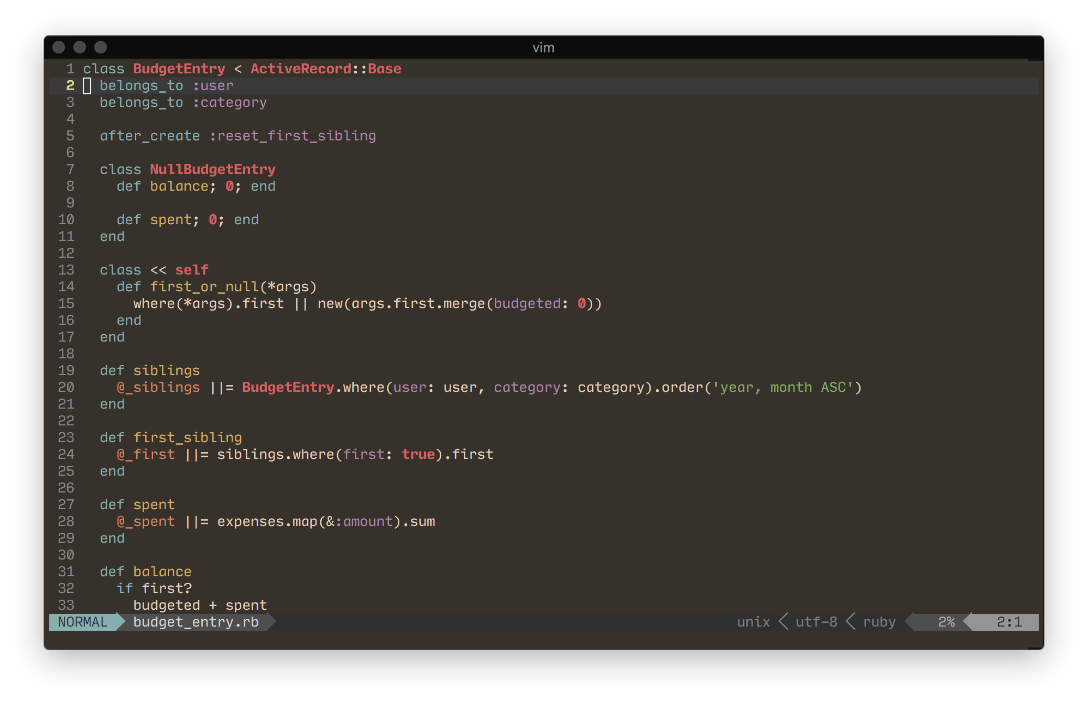Click expenses.map on line 28

tap(267, 521)
